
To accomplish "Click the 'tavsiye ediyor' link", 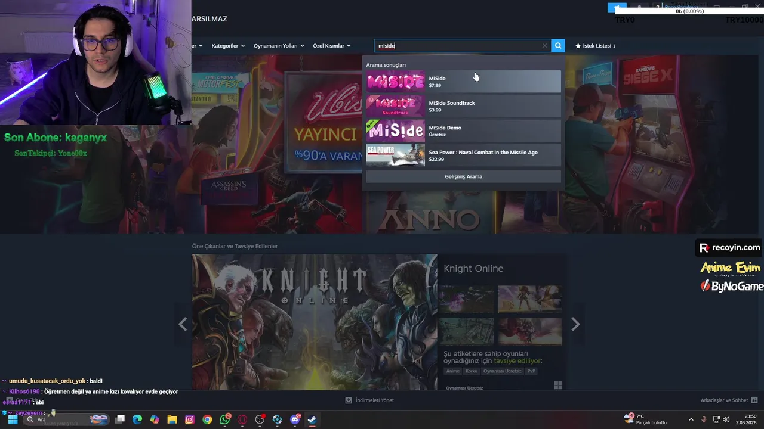I will click(517, 361).
